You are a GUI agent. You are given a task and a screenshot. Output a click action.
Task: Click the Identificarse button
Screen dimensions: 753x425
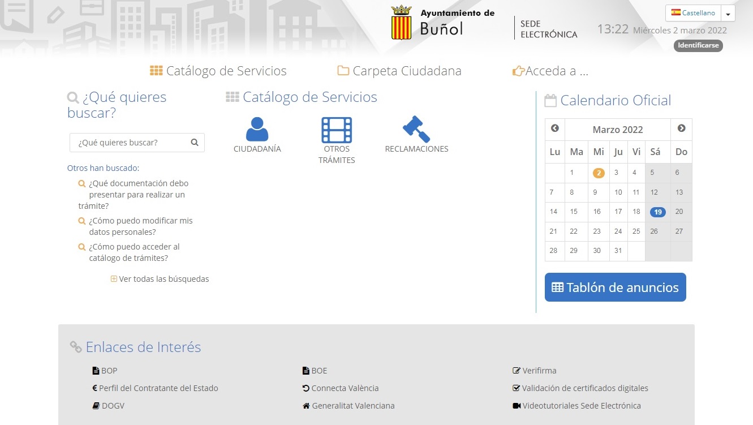[698, 45]
